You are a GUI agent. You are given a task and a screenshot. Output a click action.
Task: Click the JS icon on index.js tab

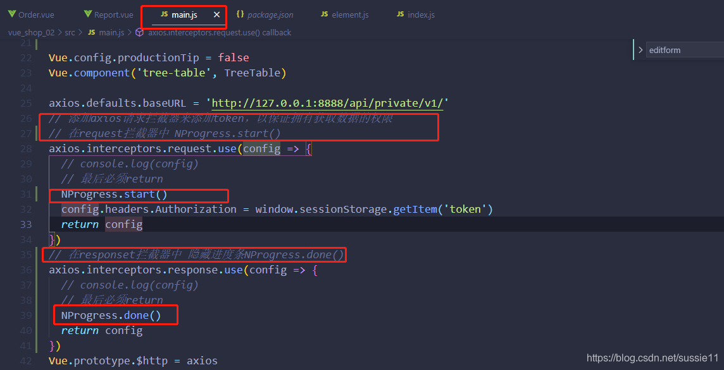401,15
